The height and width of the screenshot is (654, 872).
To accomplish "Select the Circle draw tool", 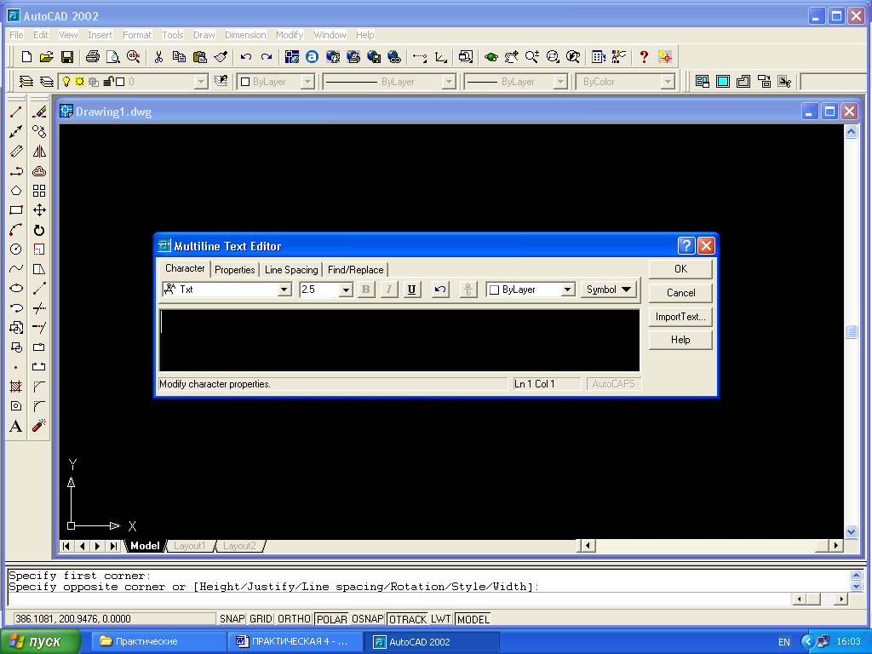I will (x=16, y=250).
